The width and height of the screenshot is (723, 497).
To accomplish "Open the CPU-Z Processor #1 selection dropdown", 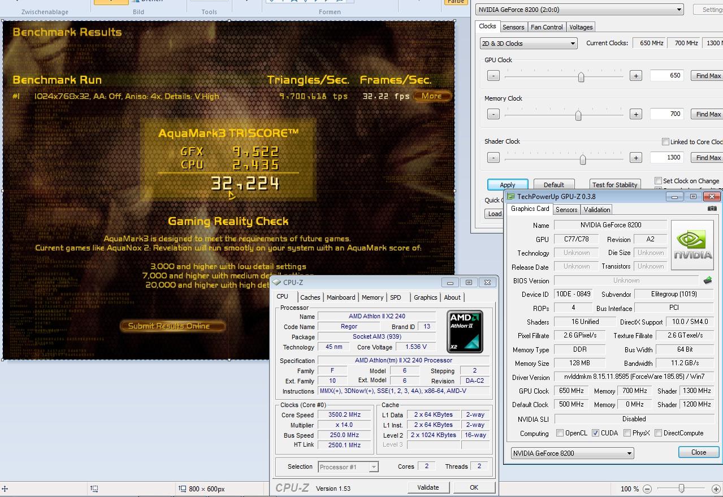I will (348, 467).
